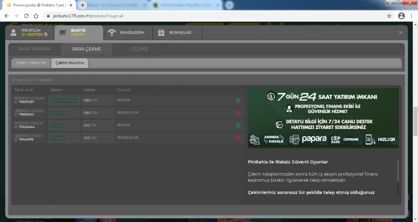
Task: Select the Çekim durumu subtab
Action: (70, 63)
